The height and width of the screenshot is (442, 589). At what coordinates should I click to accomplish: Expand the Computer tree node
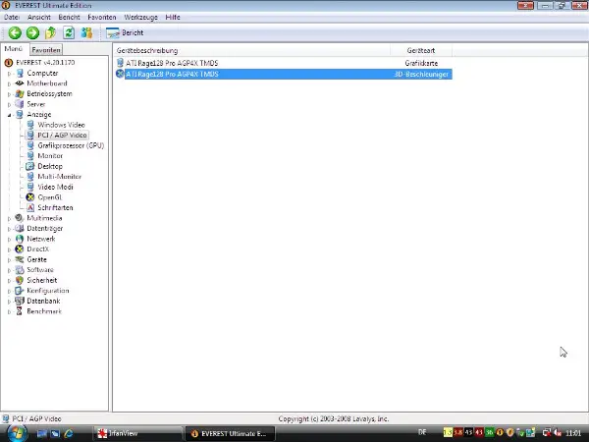10,73
